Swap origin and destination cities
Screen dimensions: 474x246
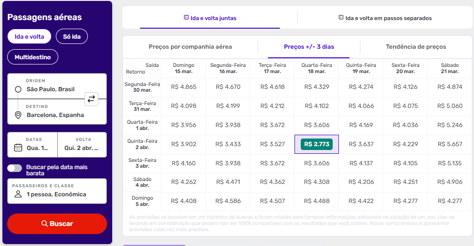tap(91, 99)
